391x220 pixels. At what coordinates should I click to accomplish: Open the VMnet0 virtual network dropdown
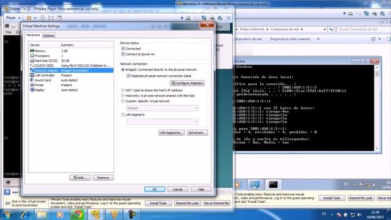[163, 108]
